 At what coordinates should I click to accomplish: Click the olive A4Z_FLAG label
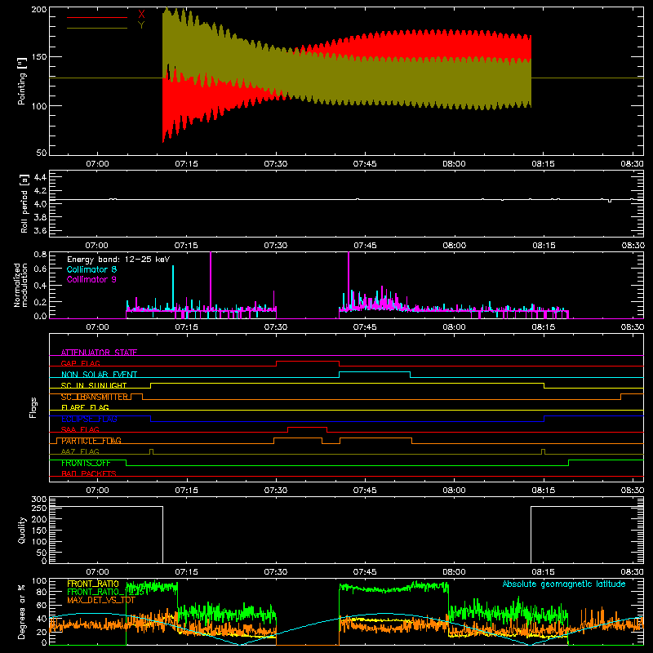80,451
